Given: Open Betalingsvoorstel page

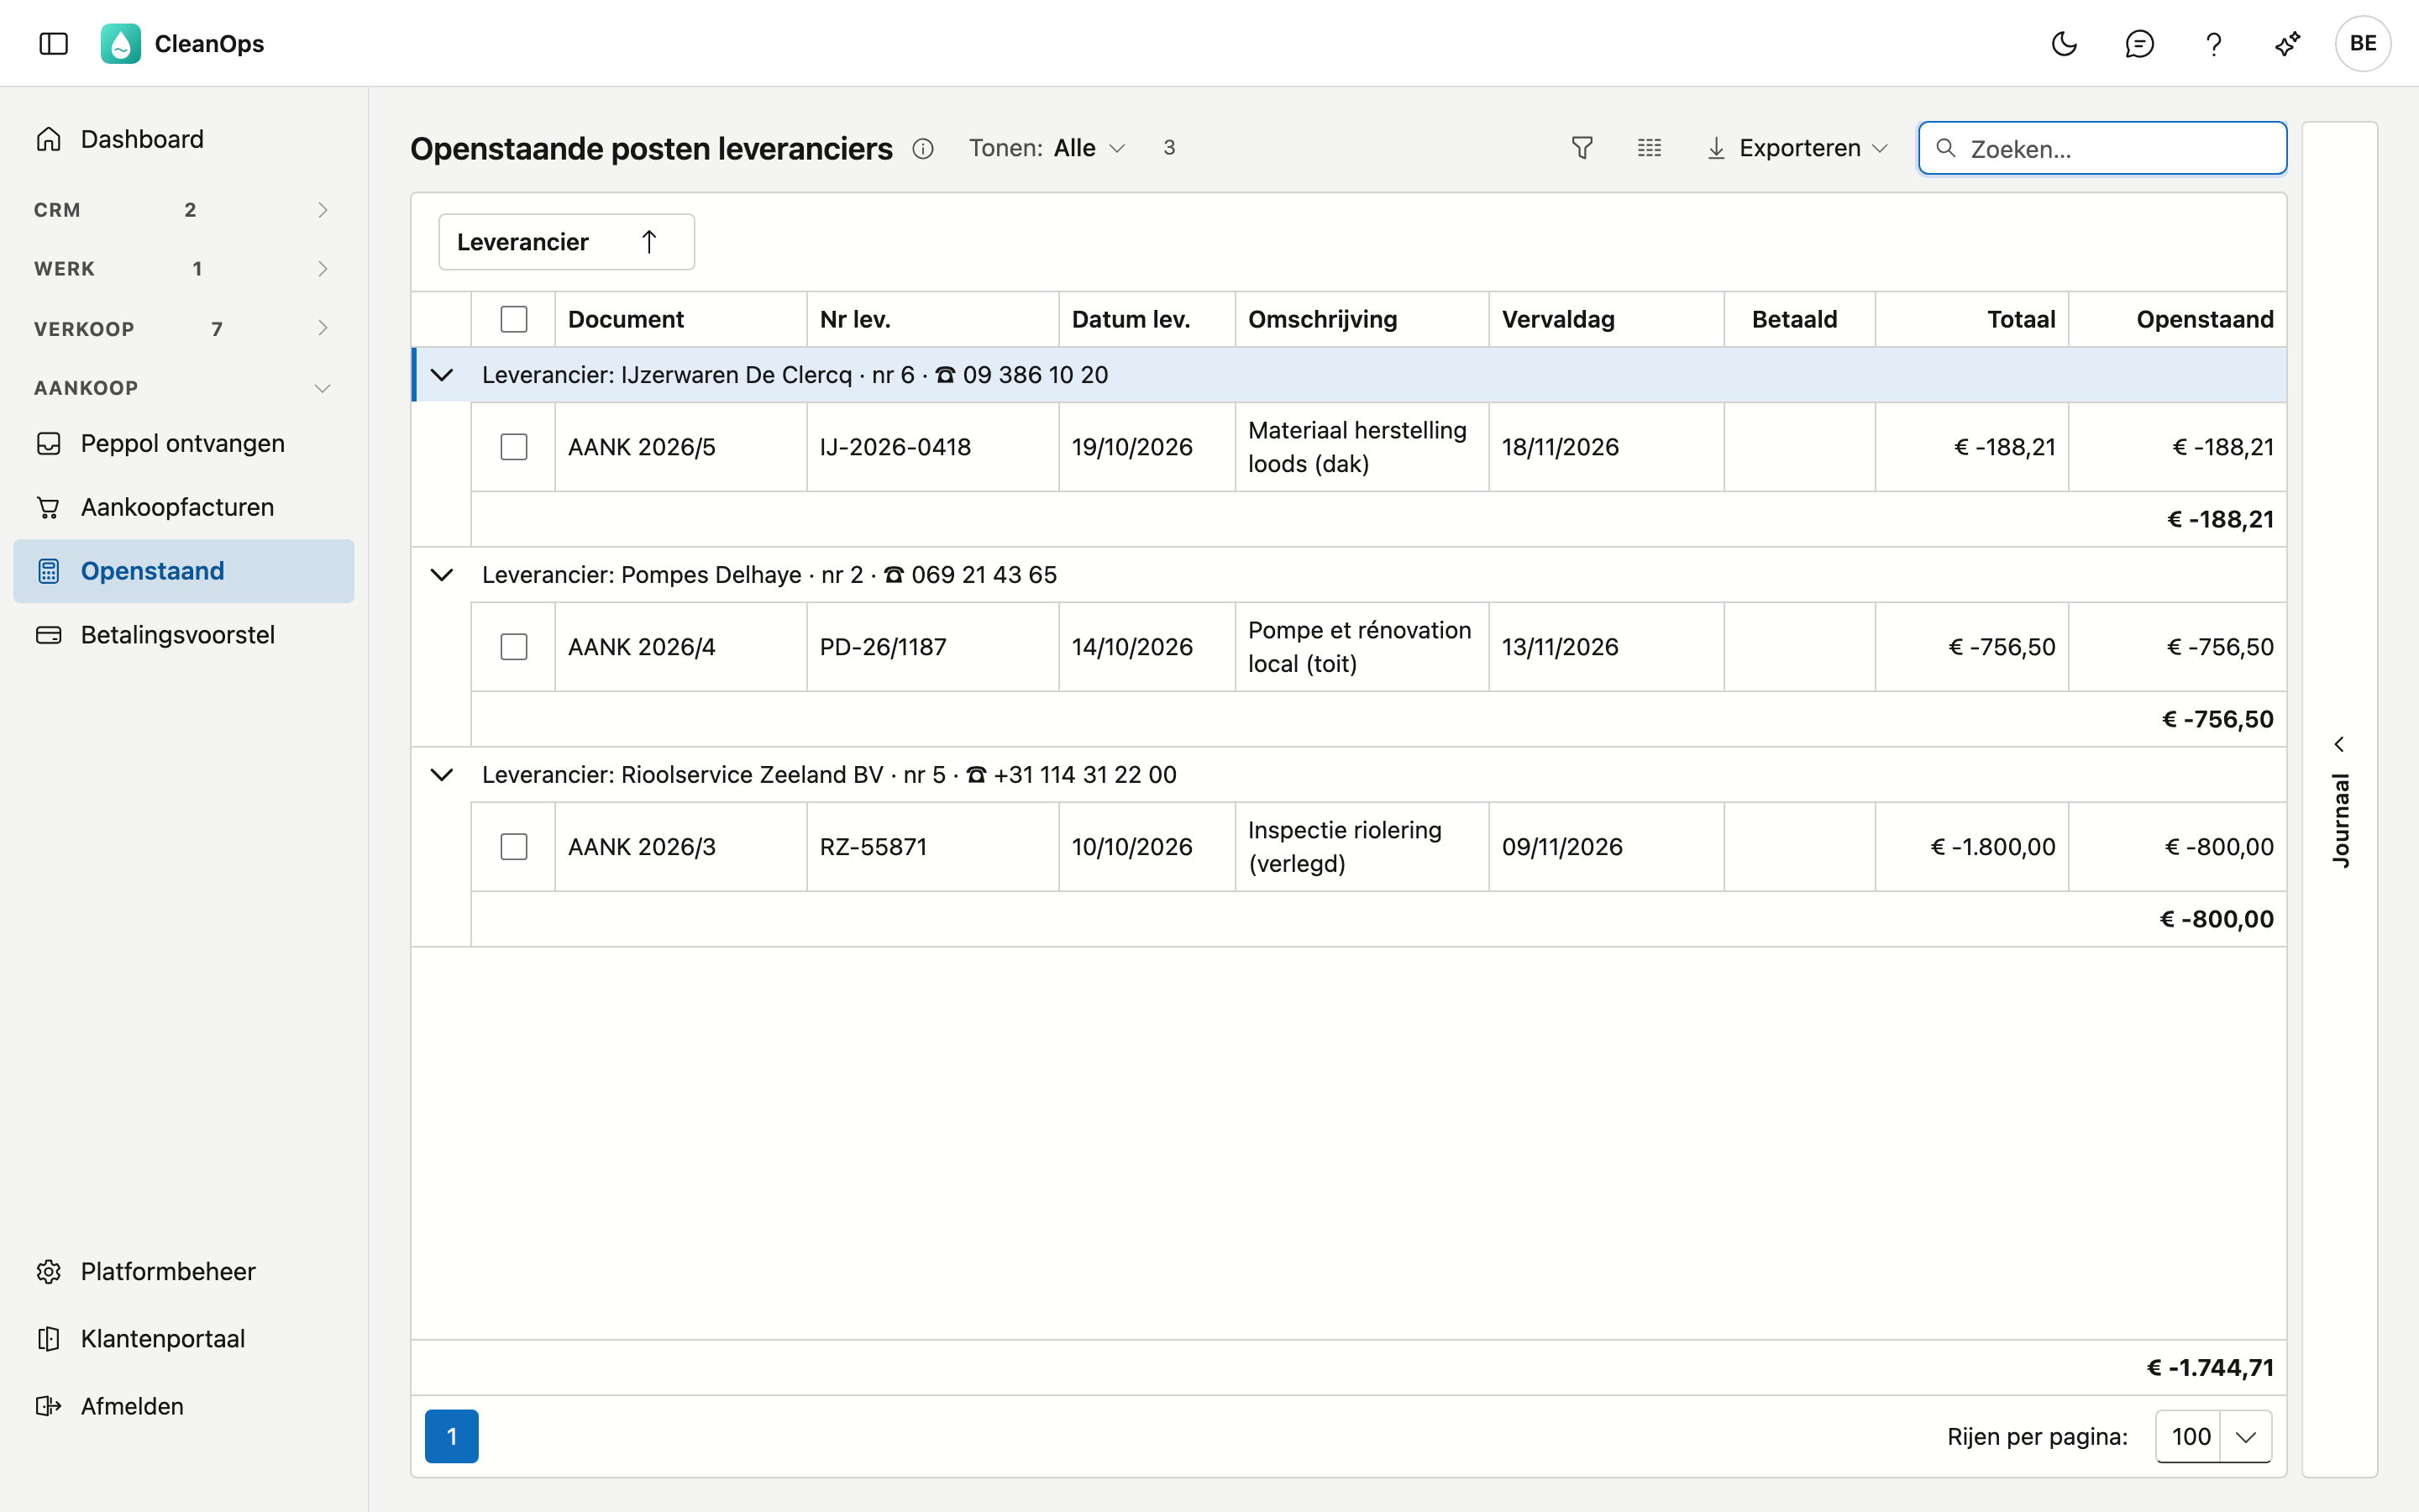Looking at the screenshot, I should 184,635.
